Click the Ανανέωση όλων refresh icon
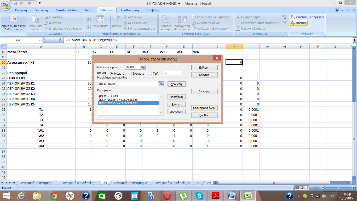This screenshot has width=357, height=201. 36,19
